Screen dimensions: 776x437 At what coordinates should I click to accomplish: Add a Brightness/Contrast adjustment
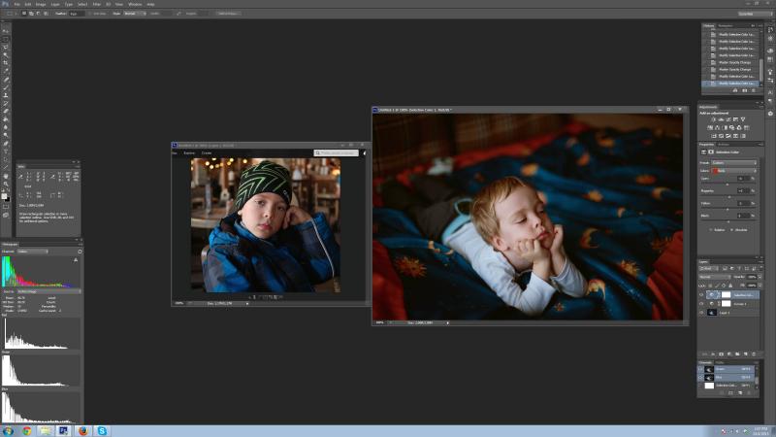click(713, 119)
